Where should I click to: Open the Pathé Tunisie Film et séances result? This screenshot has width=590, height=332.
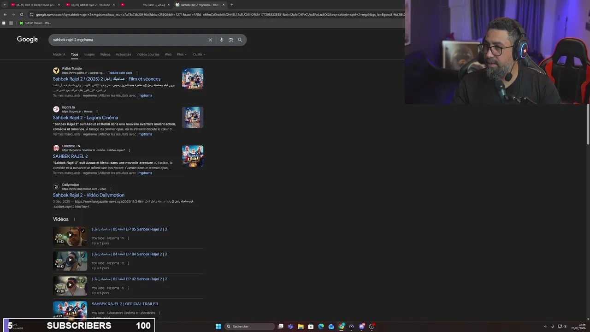pyautogui.click(x=106, y=79)
